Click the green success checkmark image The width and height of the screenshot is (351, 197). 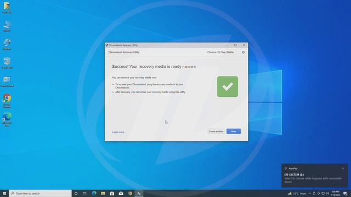point(228,86)
